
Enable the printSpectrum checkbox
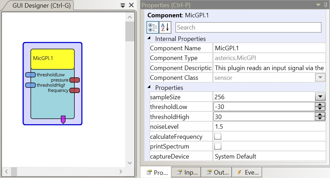coord(218,146)
